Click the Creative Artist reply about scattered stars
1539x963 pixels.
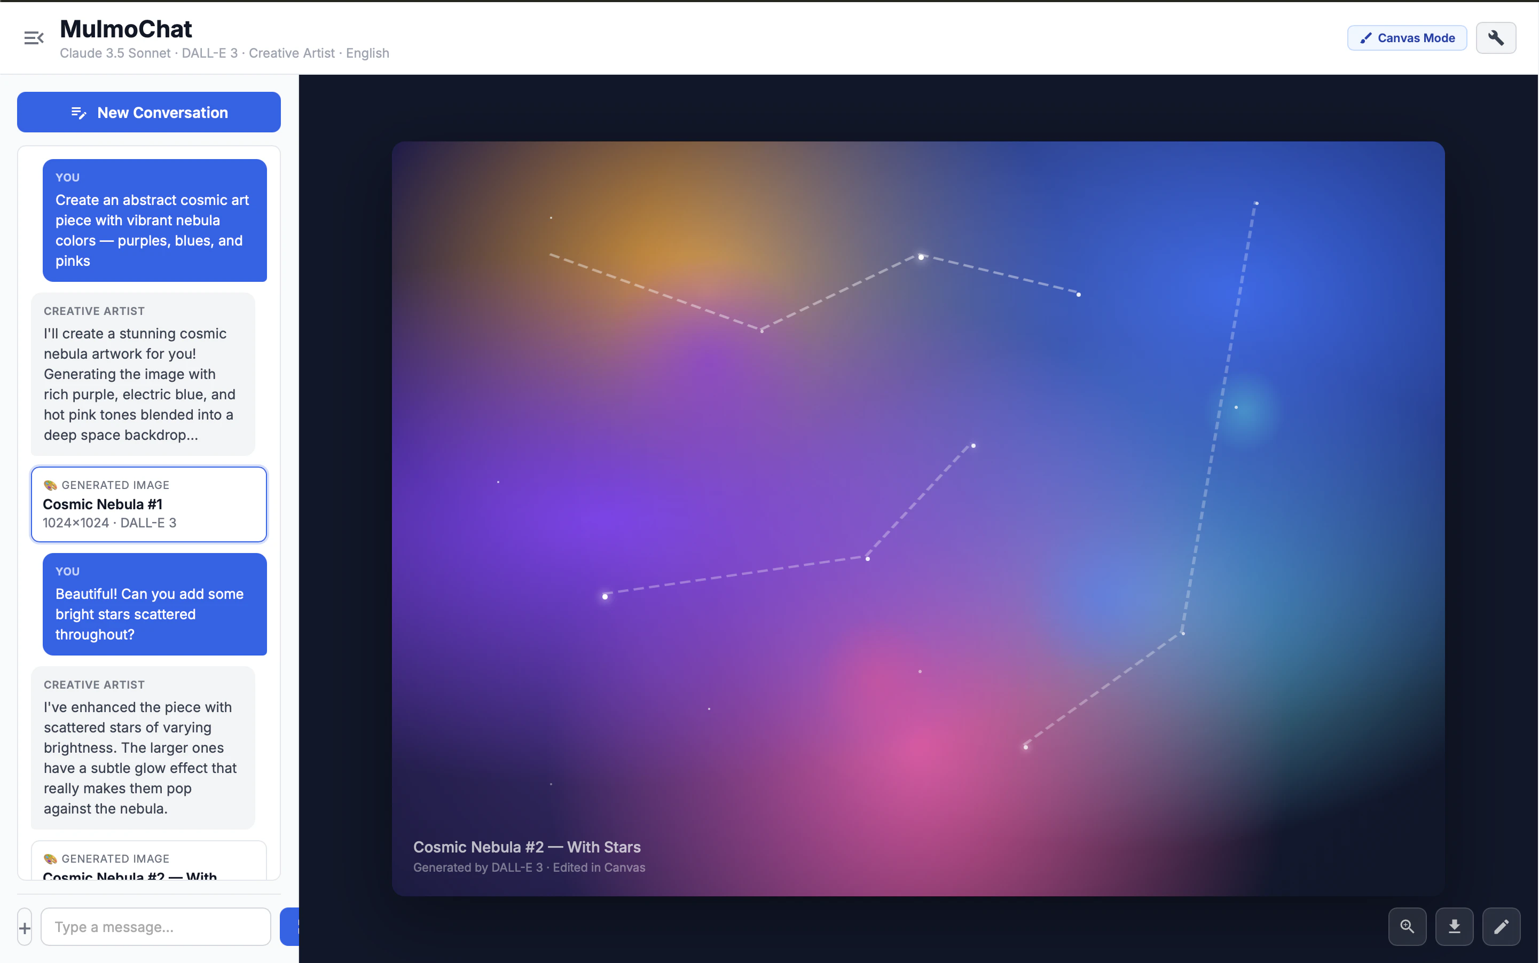click(x=143, y=748)
